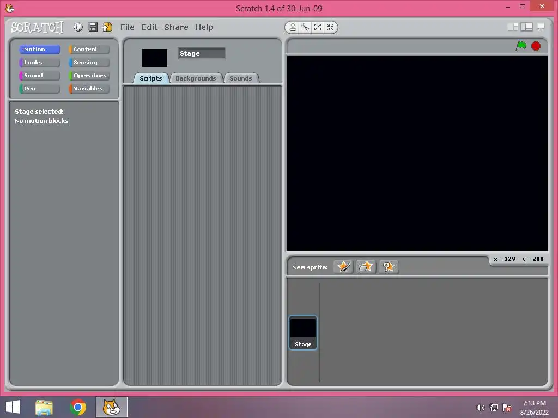The height and width of the screenshot is (418, 558).
Task: Start scripts with the green flag
Action: (521, 46)
